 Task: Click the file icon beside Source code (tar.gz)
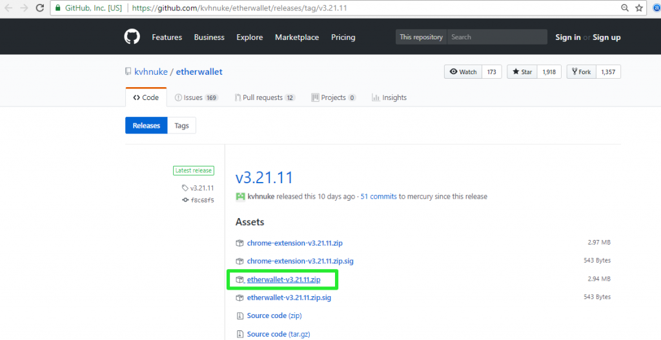pos(239,334)
